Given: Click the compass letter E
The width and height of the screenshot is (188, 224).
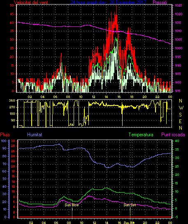Looking at the screenshot, I should (180, 121).
